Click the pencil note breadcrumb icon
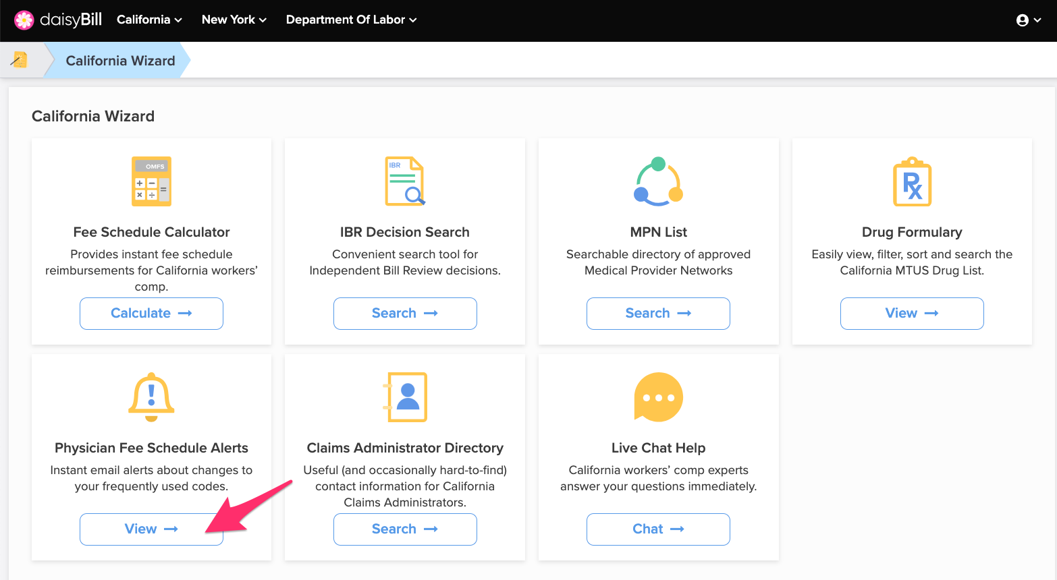 19,60
